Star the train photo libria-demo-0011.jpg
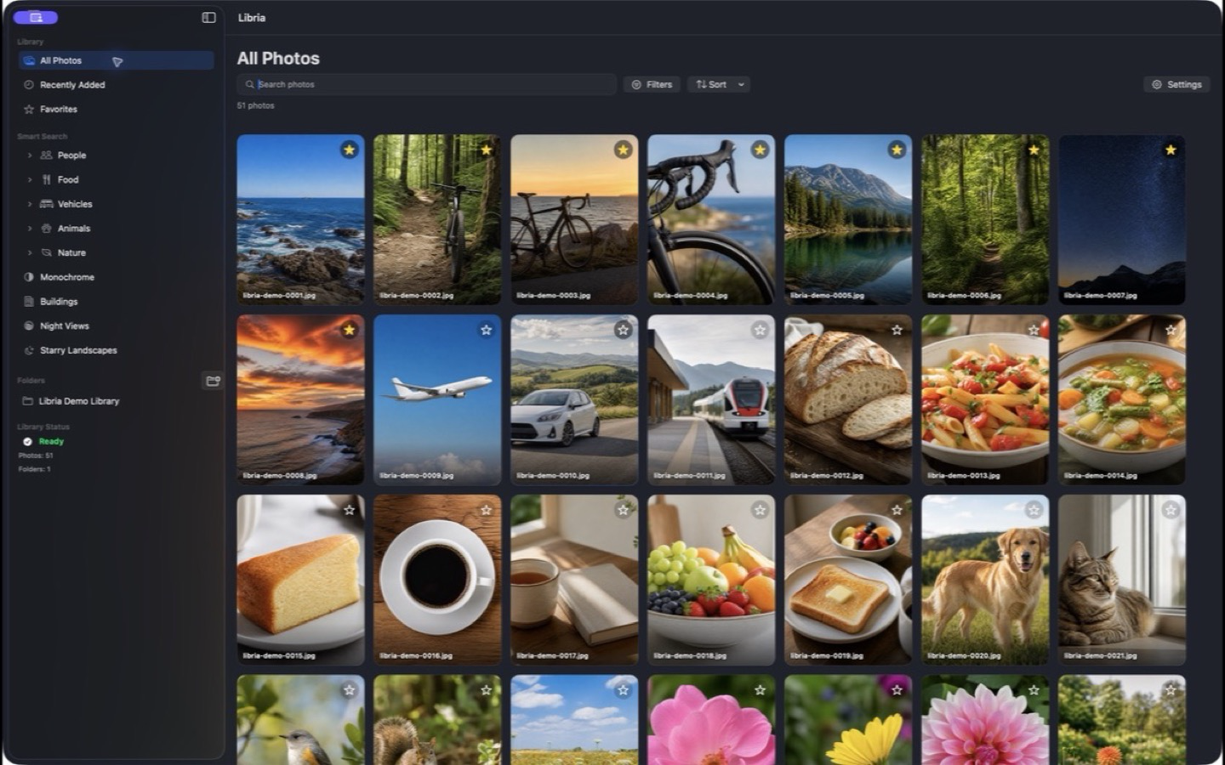The height and width of the screenshot is (765, 1225). pyautogui.click(x=760, y=330)
